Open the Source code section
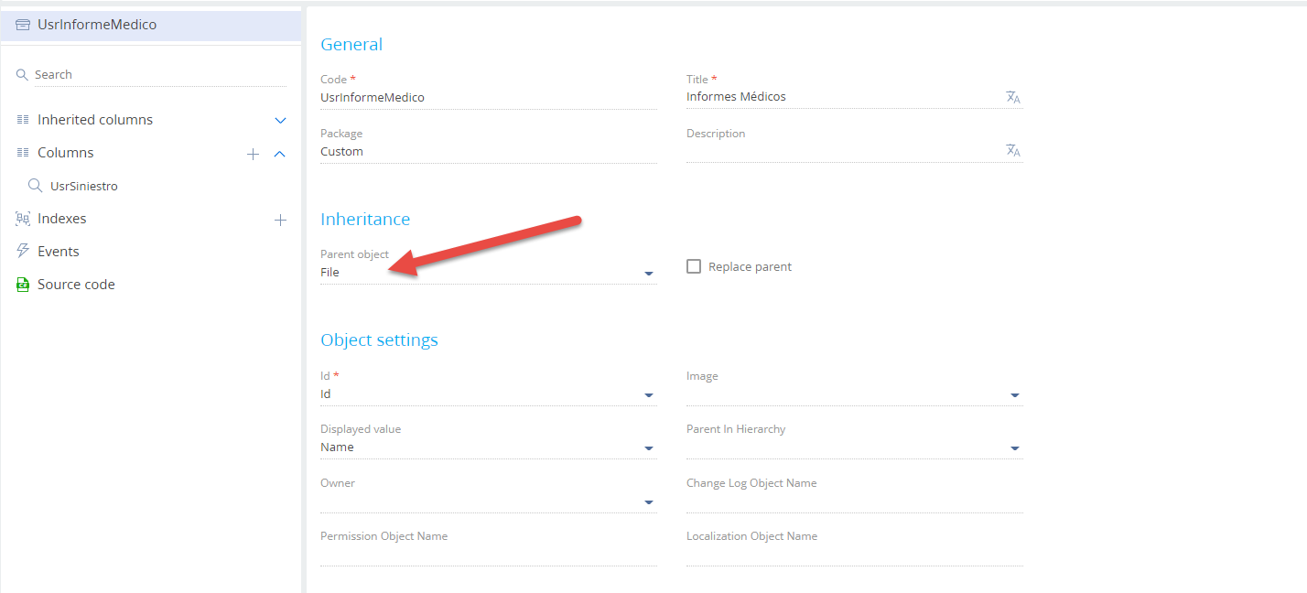This screenshot has height=593, width=1307. tap(76, 285)
